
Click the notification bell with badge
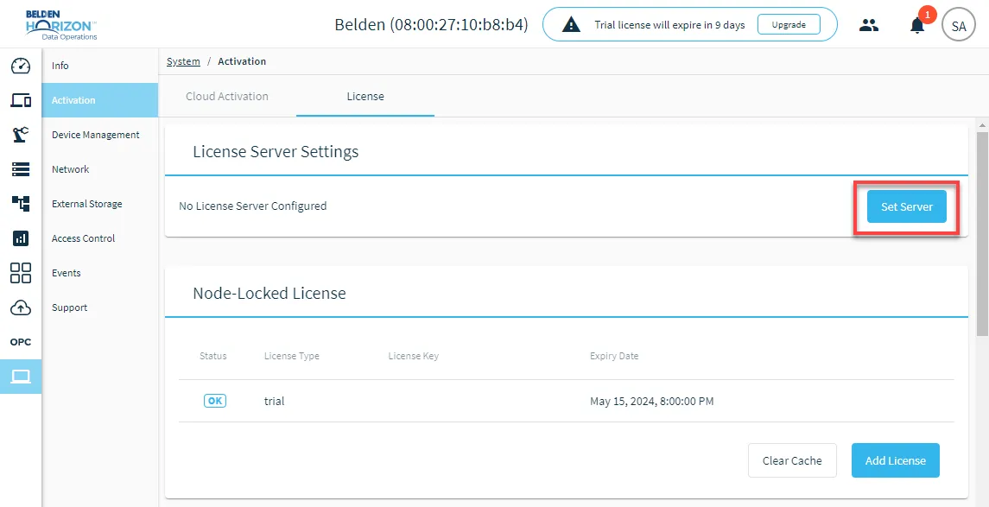click(917, 25)
